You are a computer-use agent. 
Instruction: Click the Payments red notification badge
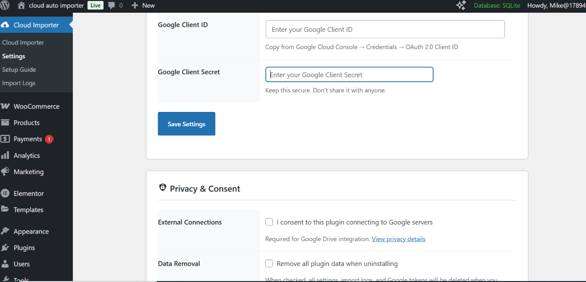[49, 139]
